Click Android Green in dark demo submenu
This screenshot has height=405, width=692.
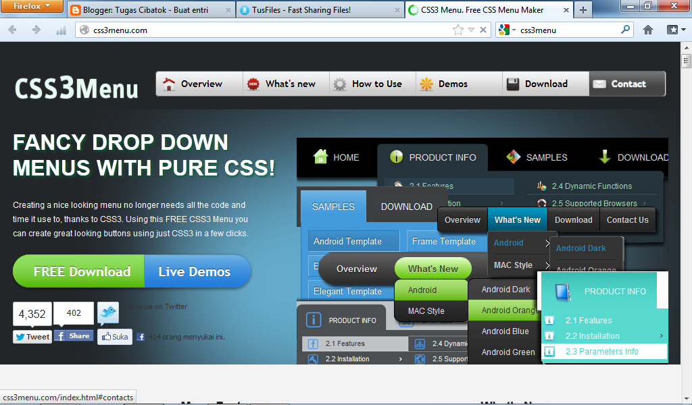pos(508,352)
